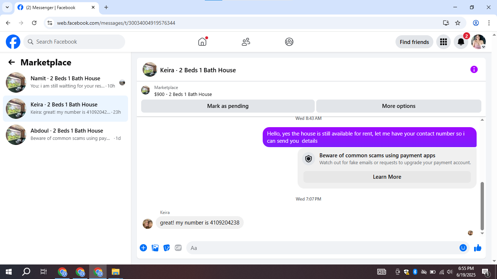Choose a sticker from the sticker icon
The image size is (497, 279).
click(167, 248)
